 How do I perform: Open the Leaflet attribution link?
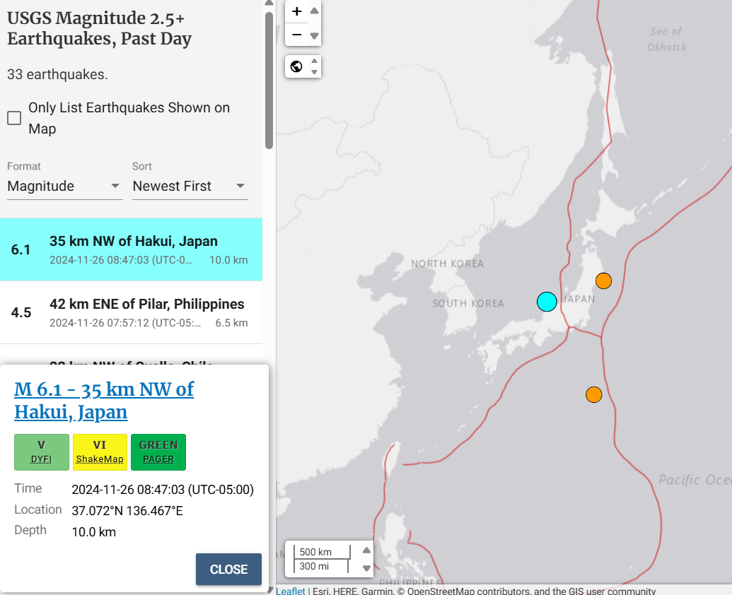[x=291, y=591]
